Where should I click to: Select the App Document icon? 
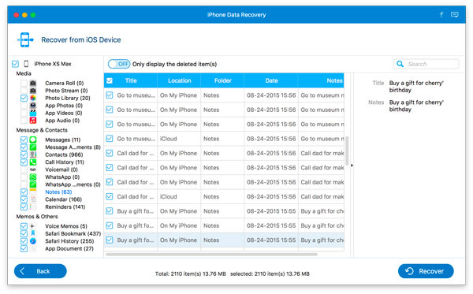tap(33, 248)
